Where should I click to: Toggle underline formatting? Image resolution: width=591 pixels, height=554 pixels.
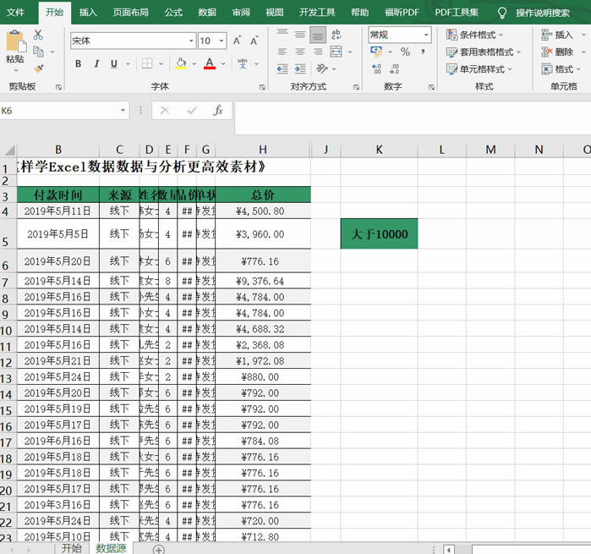point(114,63)
